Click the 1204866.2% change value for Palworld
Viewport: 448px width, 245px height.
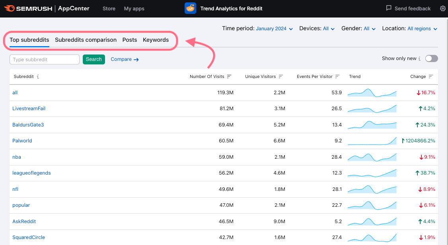point(419,141)
